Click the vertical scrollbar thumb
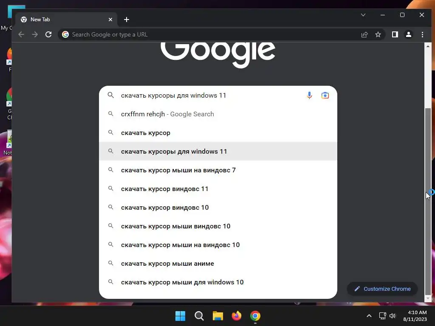The image size is (435, 326). click(x=428, y=202)
